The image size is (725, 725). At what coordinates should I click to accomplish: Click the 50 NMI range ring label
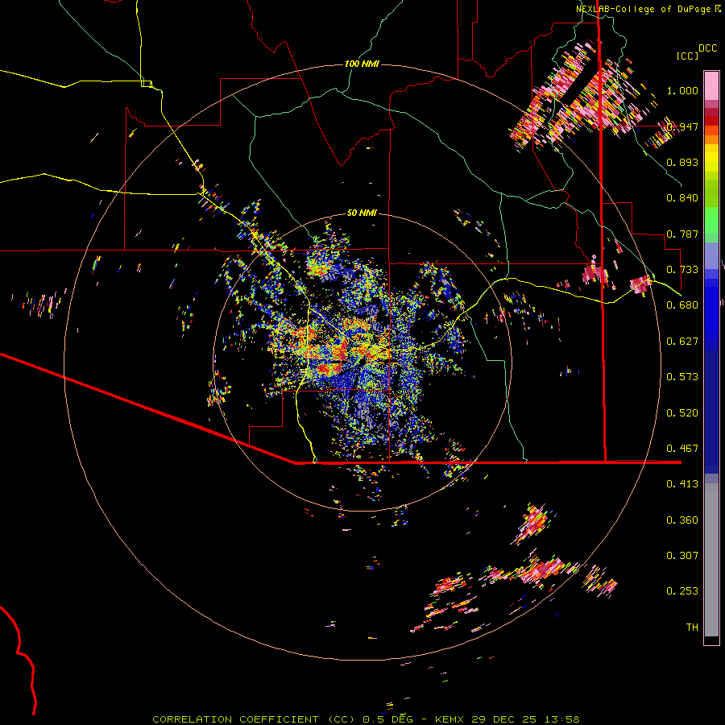(362, 213)
